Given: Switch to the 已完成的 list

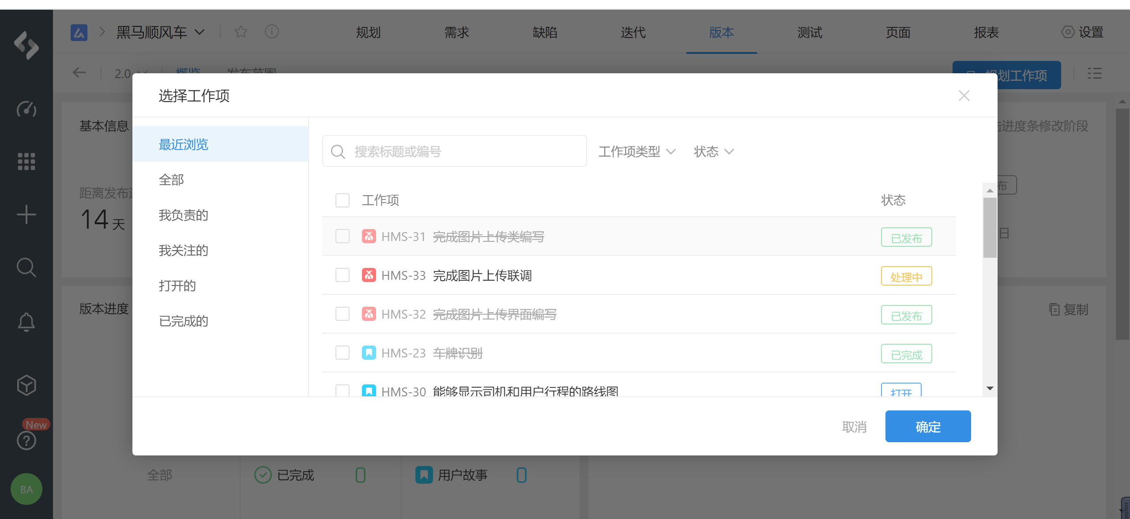Looking at the screenshot, I should coord(184,321).
